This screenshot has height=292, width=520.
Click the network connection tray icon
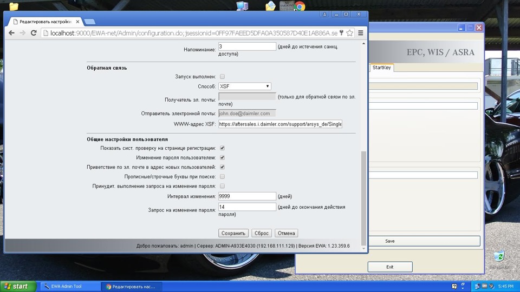478,287
